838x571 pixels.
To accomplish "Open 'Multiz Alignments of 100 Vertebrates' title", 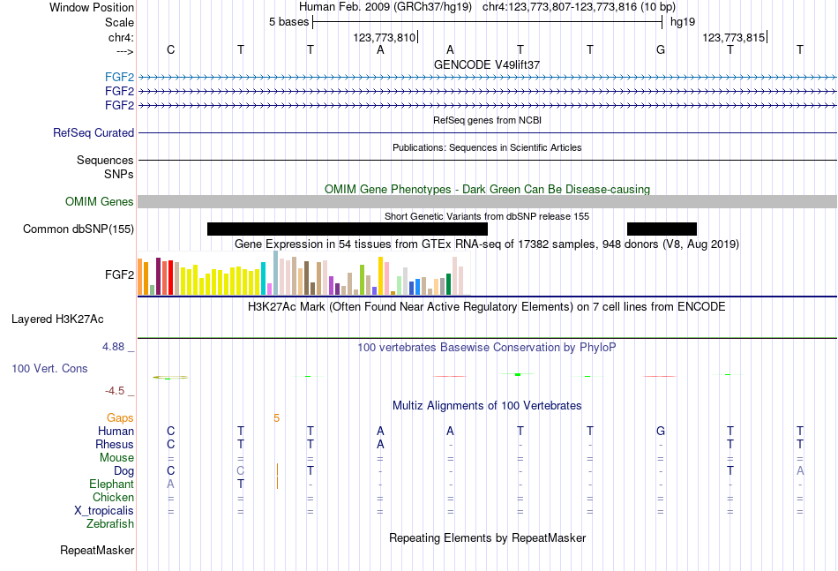I will (487, 406).
